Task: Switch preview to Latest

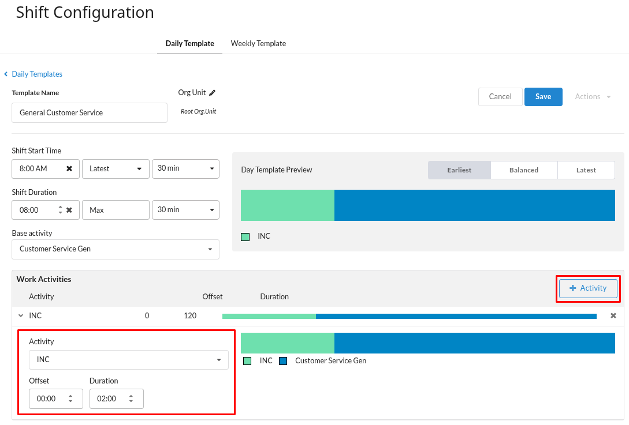Action: click(586, 170)
